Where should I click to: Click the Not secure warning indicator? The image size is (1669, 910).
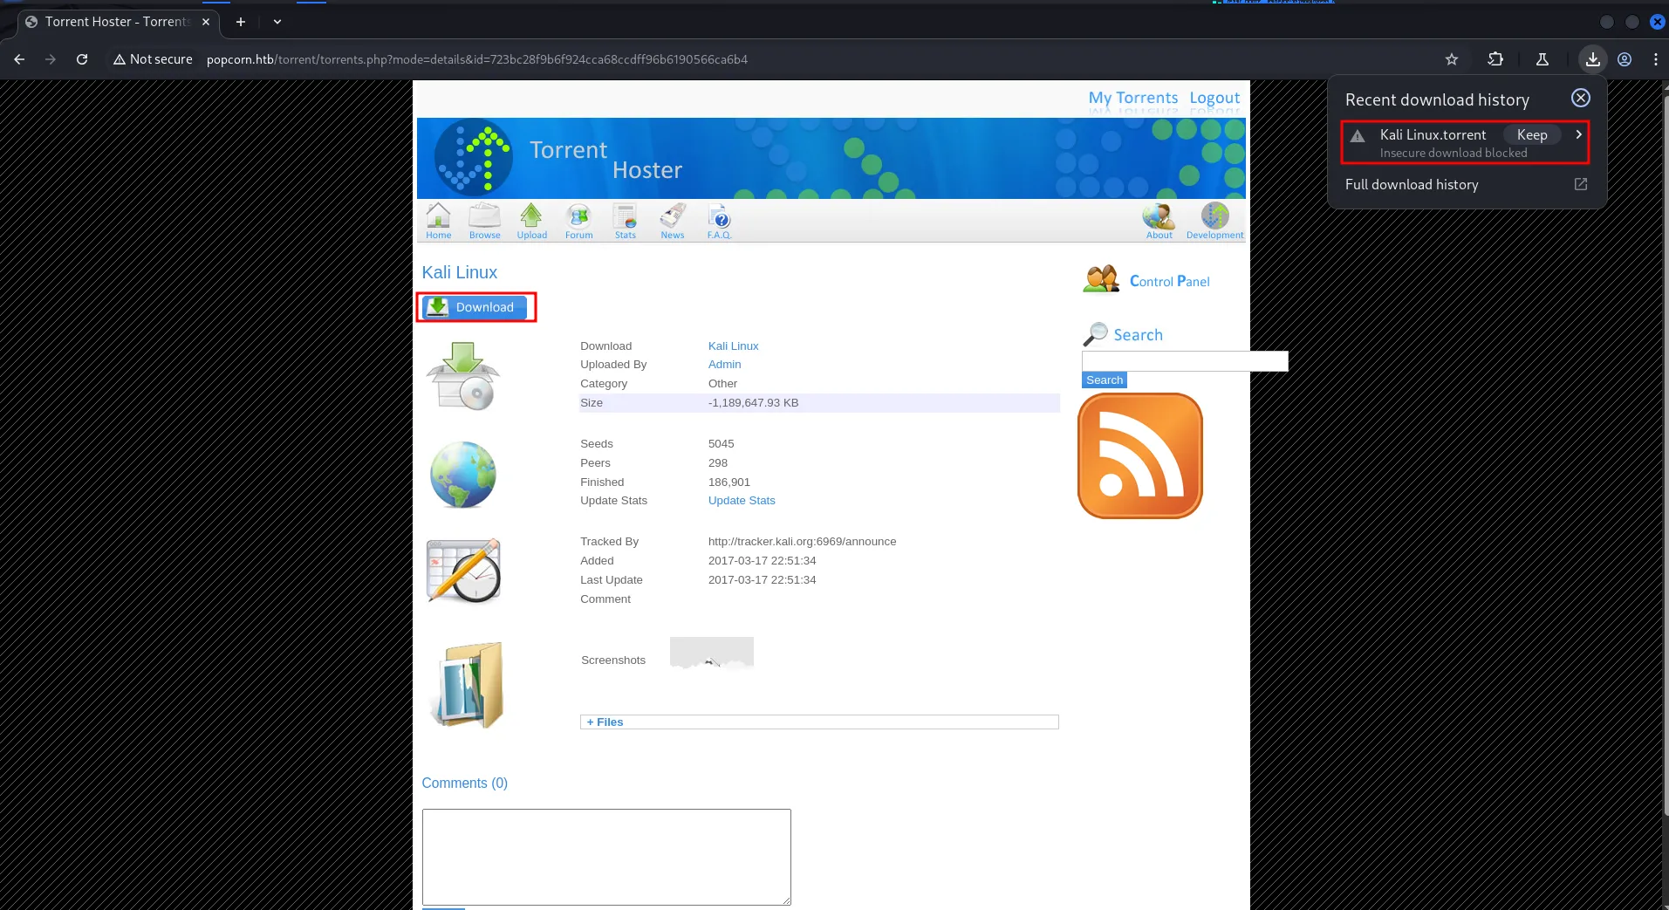[x=153, y=59]
